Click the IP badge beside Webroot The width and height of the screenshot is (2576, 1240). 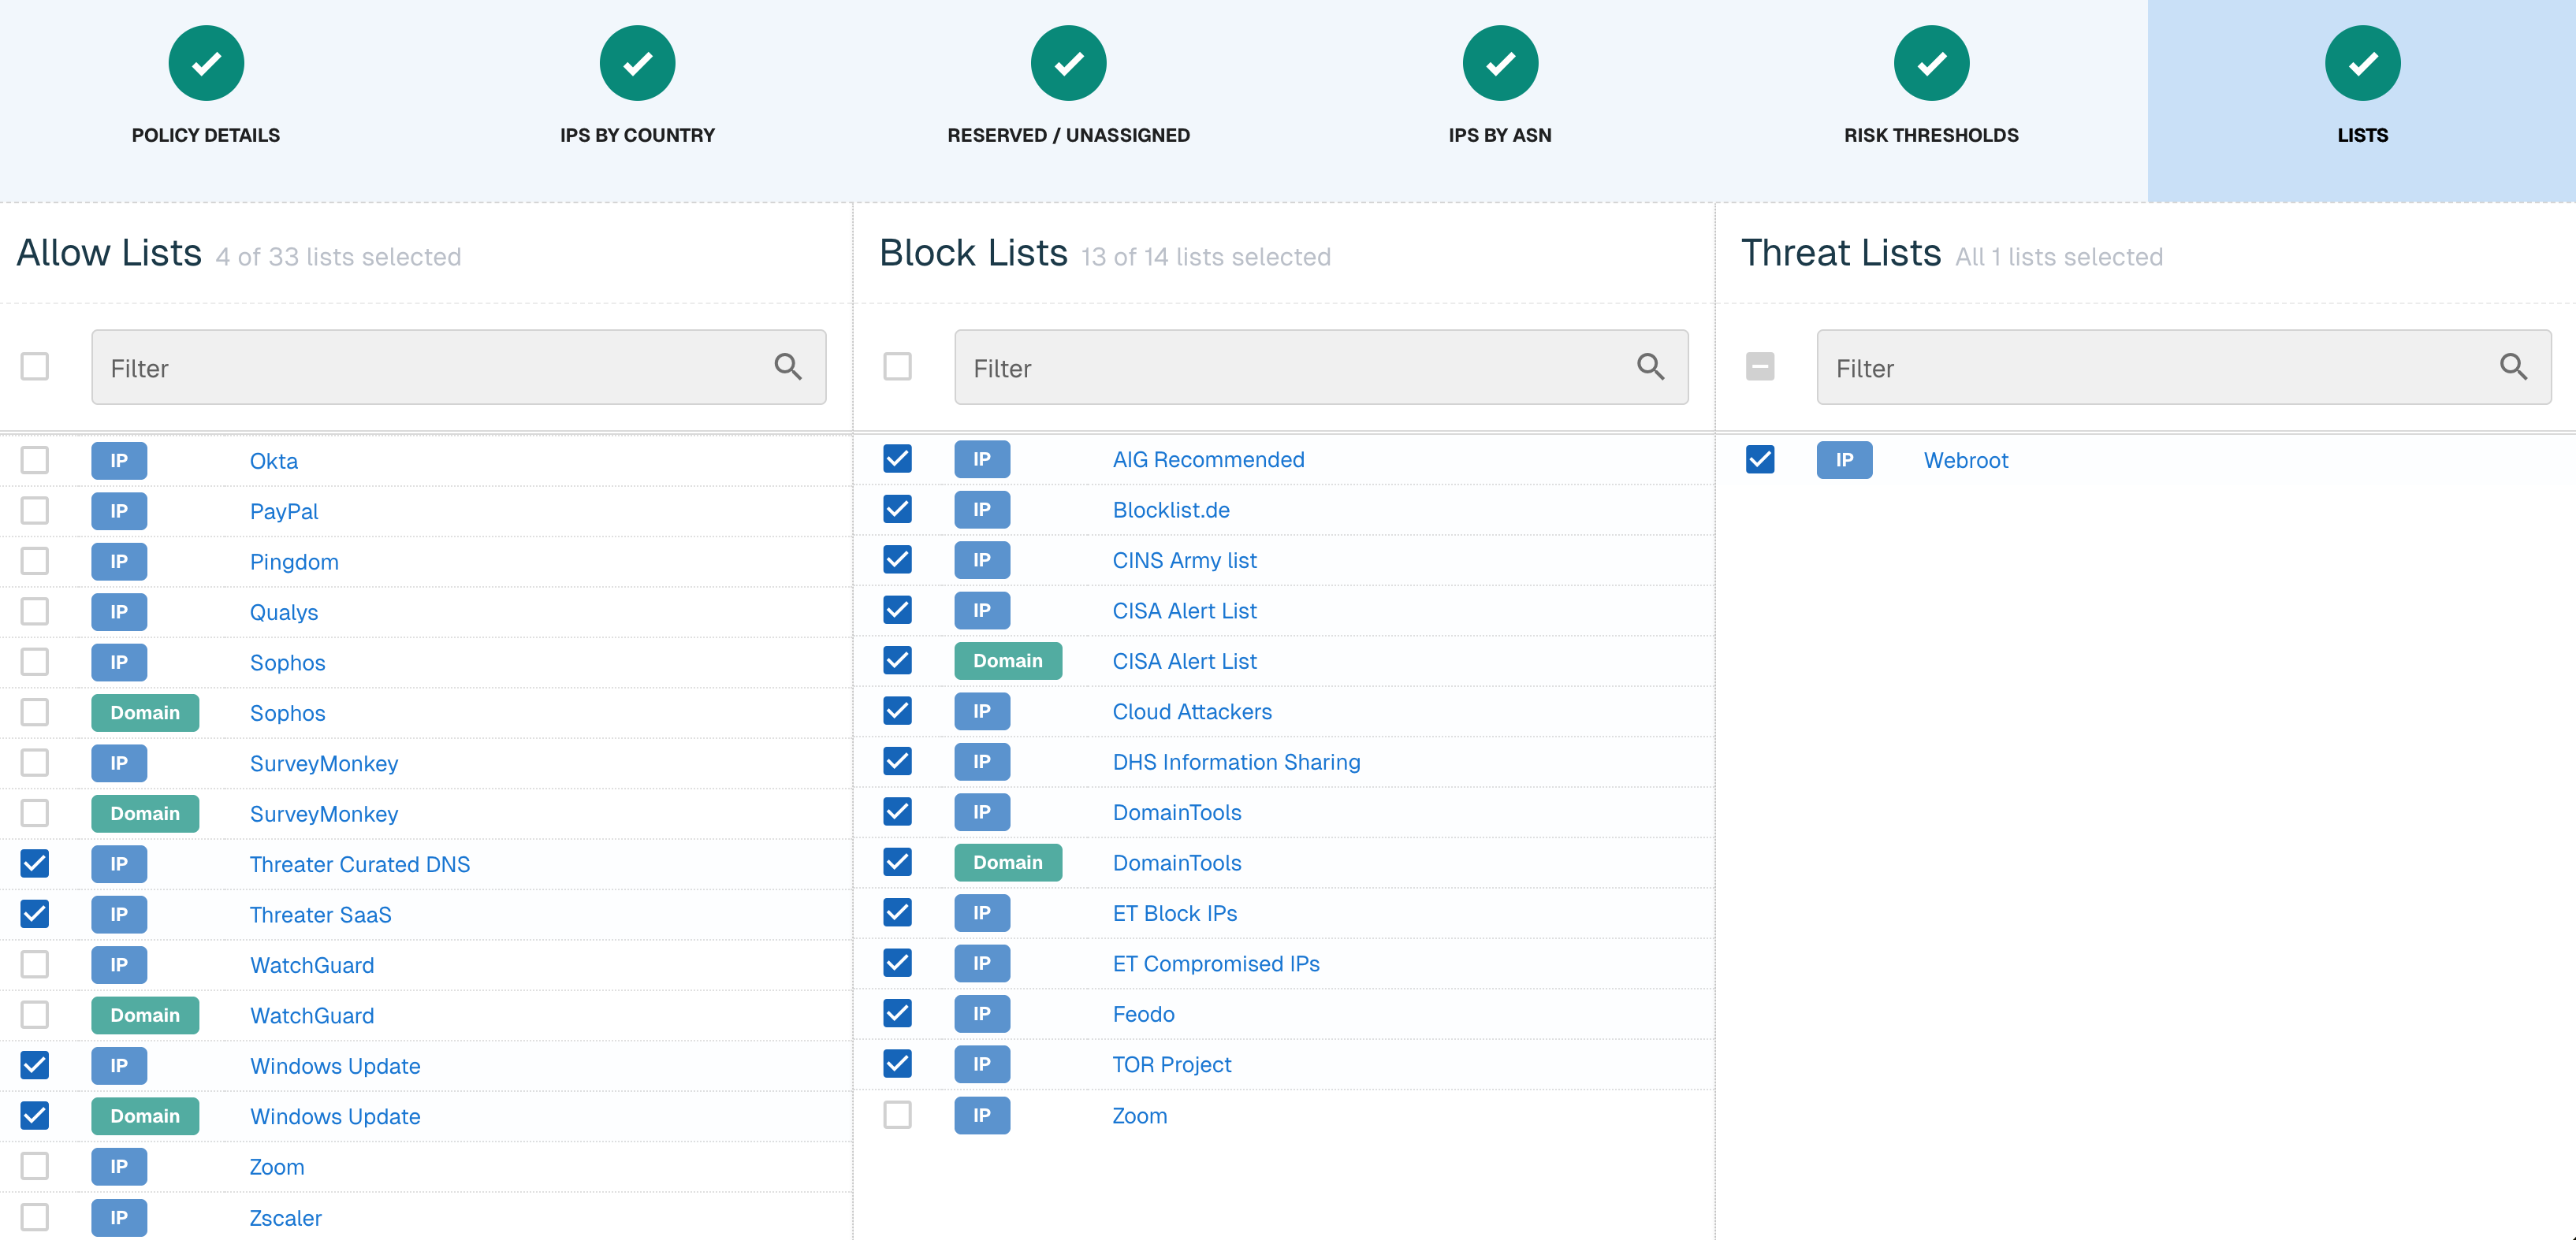coord(1844,459)
